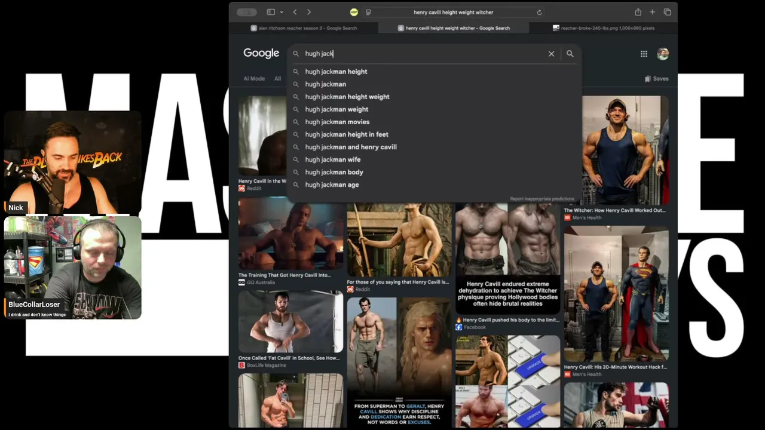
Task: Switch to AI Mode search tab
Action: click(254, 79)
